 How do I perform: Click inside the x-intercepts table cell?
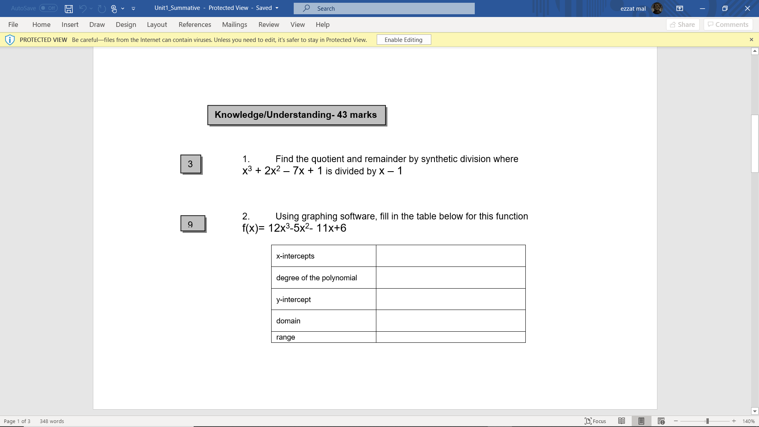click(450, 256)
